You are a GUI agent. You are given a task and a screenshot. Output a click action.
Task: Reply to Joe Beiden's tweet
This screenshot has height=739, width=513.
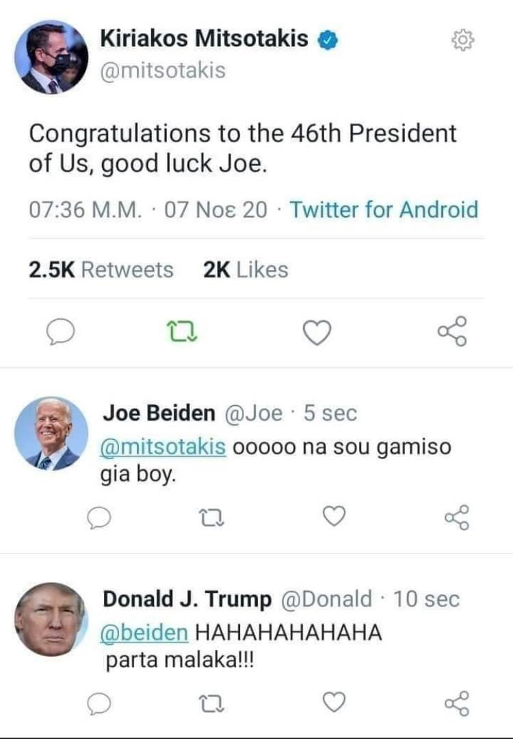[100, 519]
